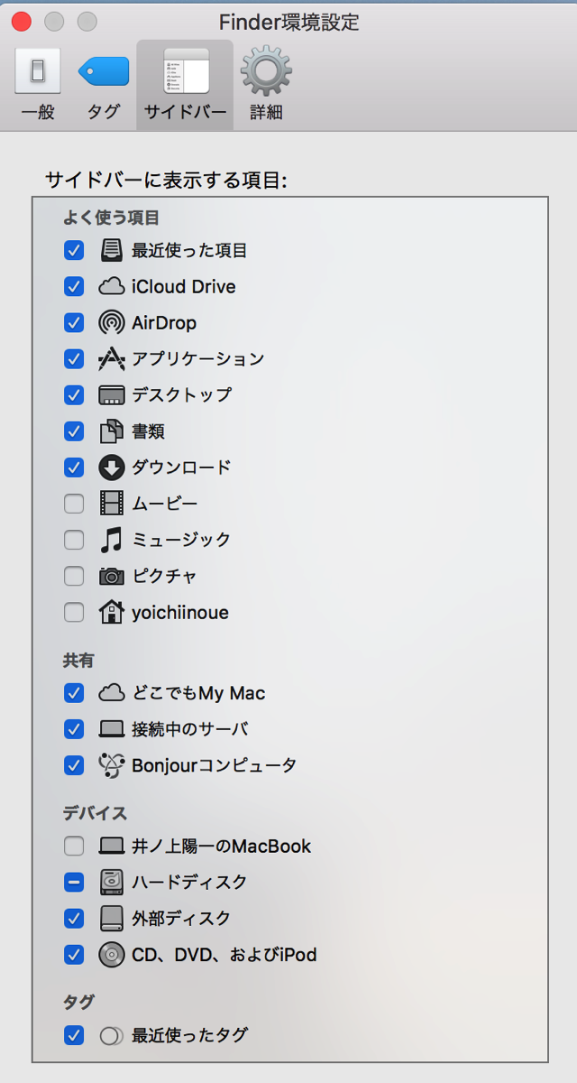Click the Bonjourコンピュータ label text
577x1083 pixels.
click(214, 765)
